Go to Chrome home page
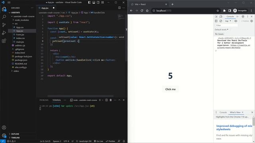Image resolution: width=255 pixels, height=143 pixels. click(x=147, y=11)
